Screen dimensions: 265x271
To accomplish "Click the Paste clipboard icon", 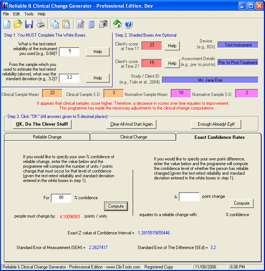I will tap(66, 25).
